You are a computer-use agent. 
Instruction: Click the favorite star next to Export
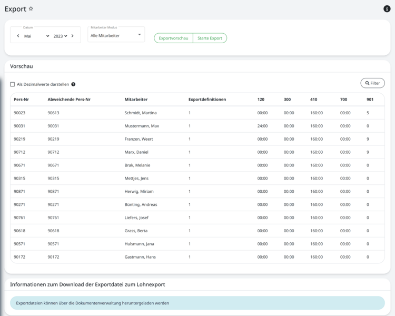(31, 9)
